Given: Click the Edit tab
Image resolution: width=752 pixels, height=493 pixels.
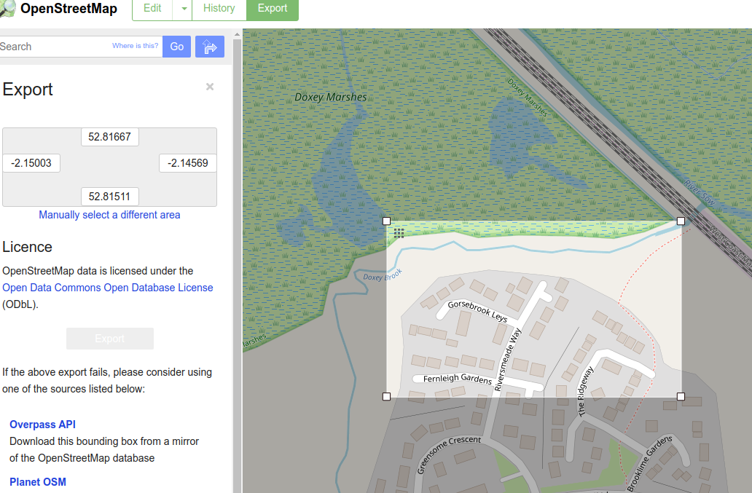Looking at the screenshot, I should 152,9.
